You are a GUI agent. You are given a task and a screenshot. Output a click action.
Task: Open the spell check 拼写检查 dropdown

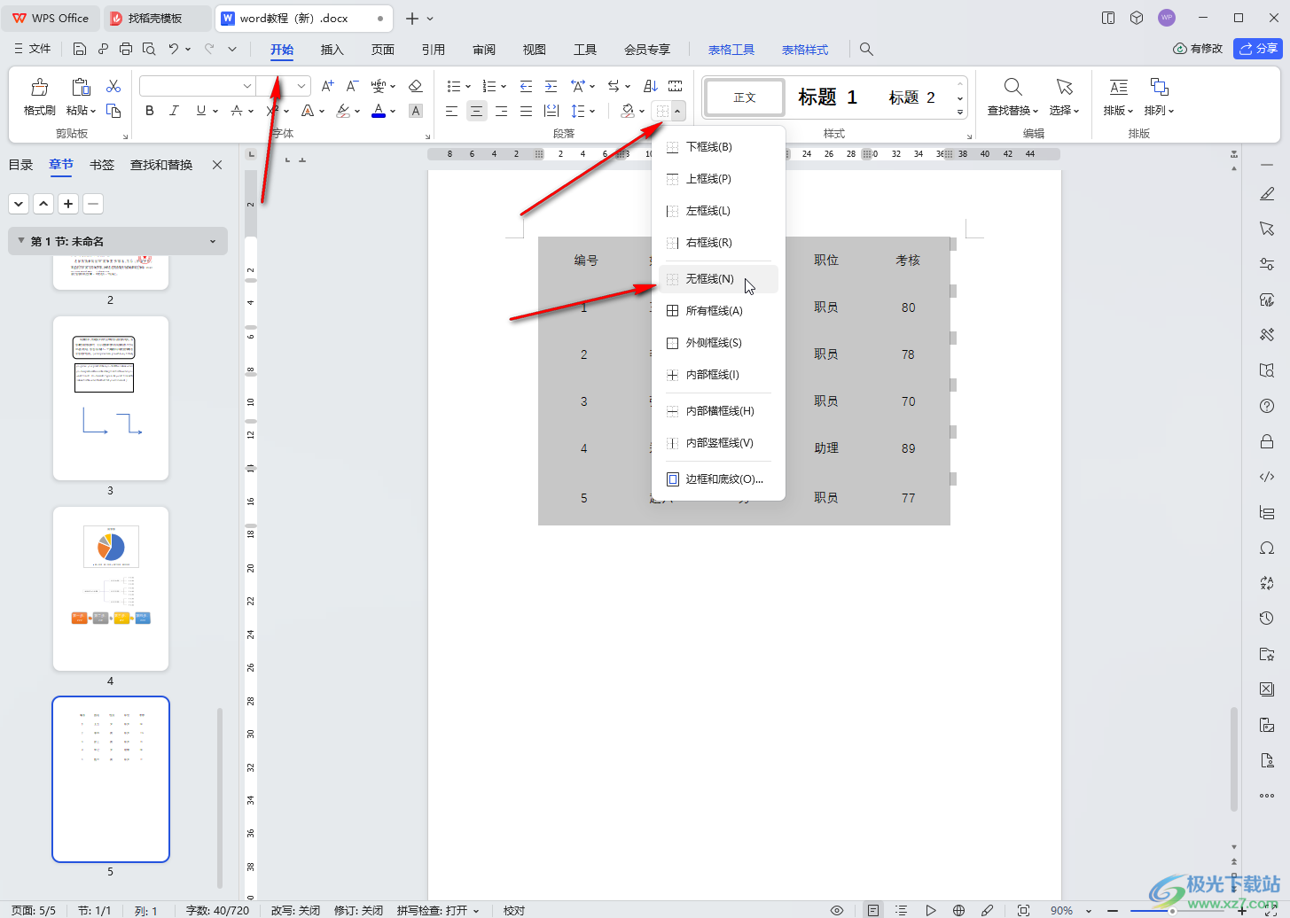tap(476, 910)
